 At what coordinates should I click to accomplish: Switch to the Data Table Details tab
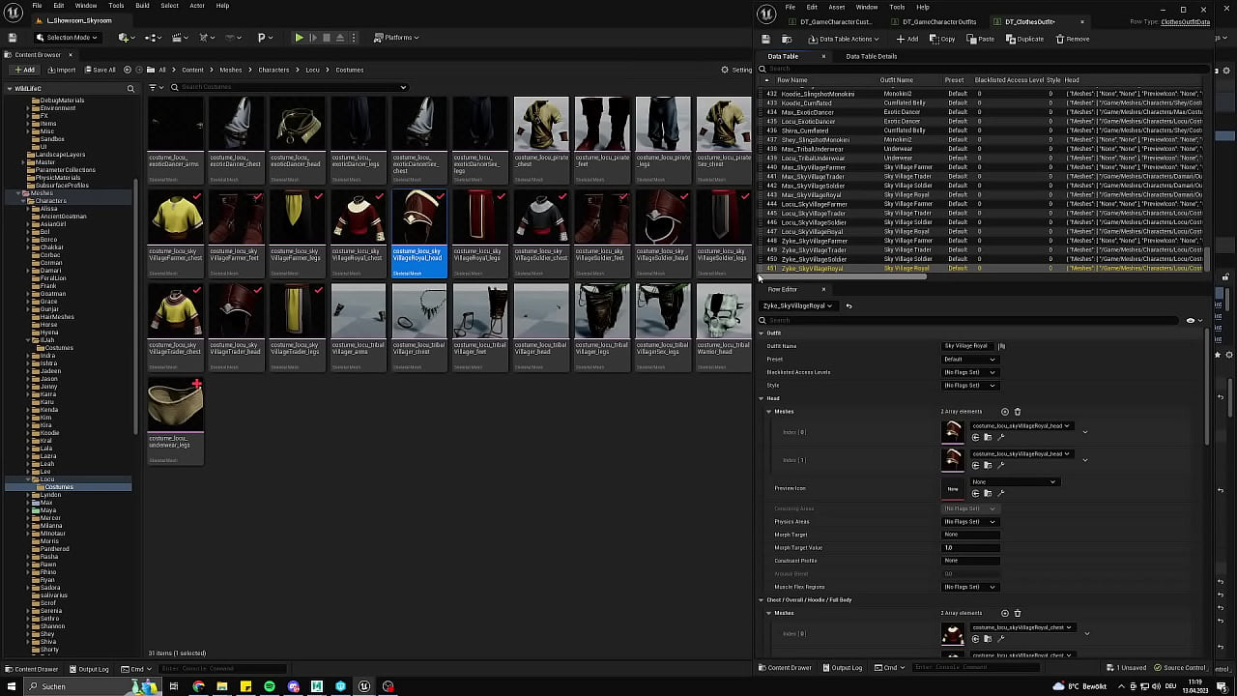[871, 56]
